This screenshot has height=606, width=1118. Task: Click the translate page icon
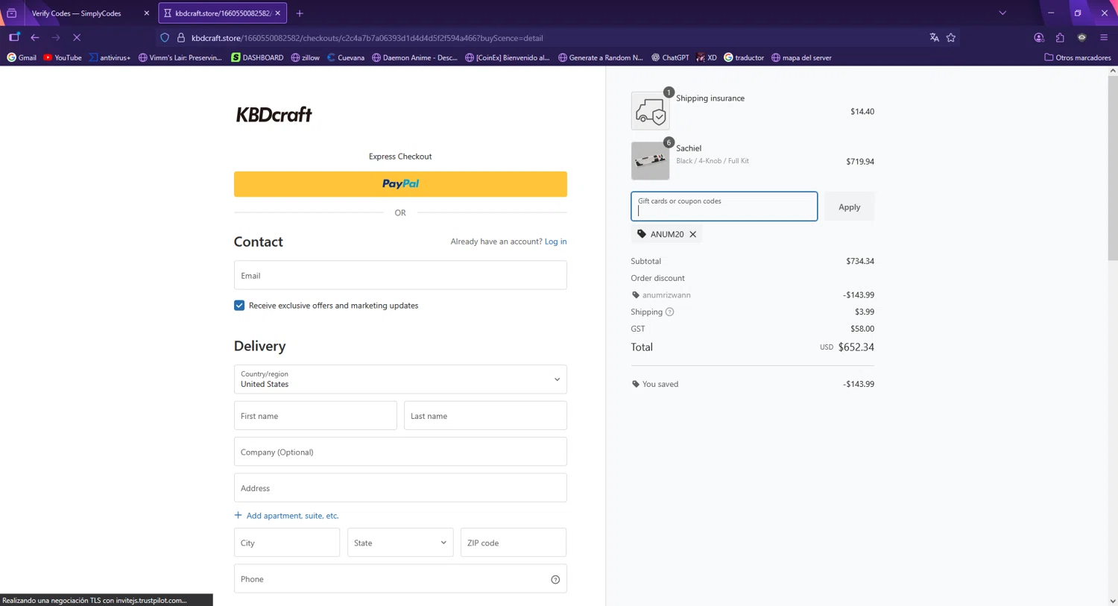pyautogui.click(x=934, y=37)
